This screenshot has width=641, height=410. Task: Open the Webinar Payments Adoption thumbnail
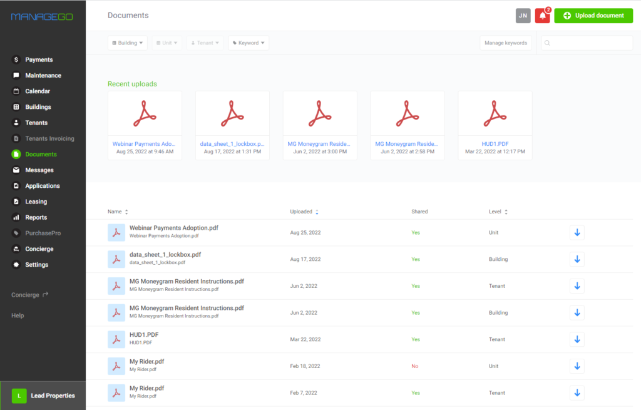point(145,113)
